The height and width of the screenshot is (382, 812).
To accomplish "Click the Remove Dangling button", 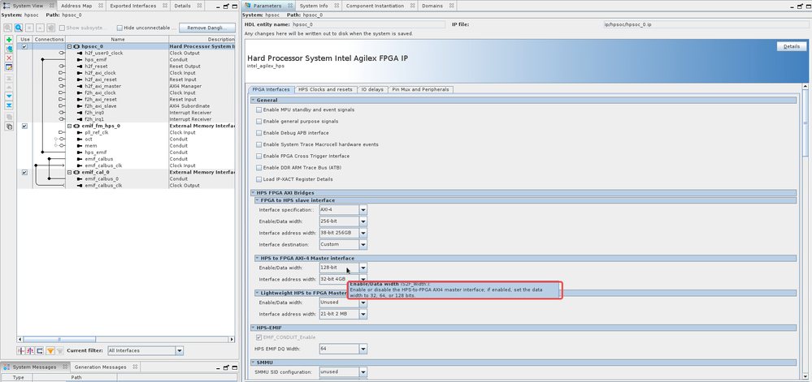I will [x=207, y=28].
